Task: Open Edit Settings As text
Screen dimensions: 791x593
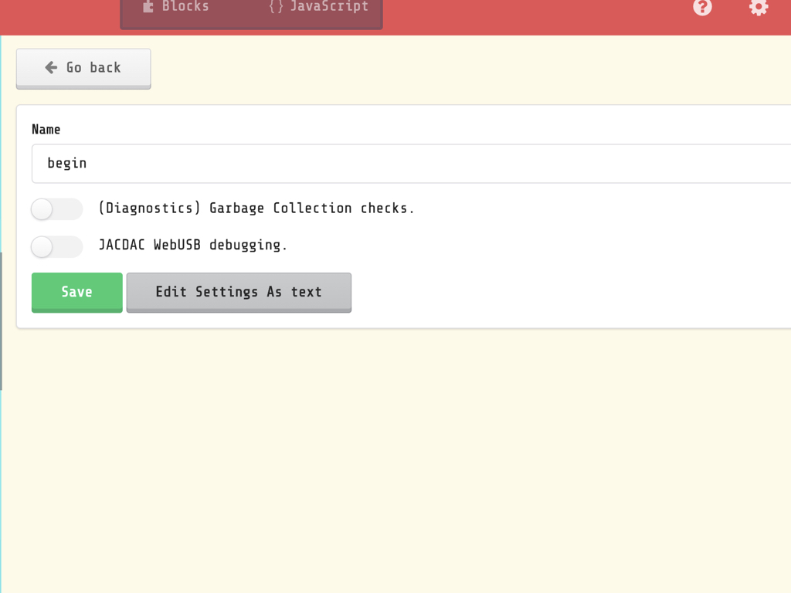Action: [239, 293]
